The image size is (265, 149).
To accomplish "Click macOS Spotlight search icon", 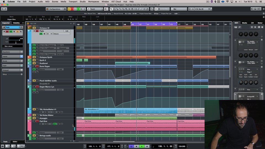I will (256, 2).
